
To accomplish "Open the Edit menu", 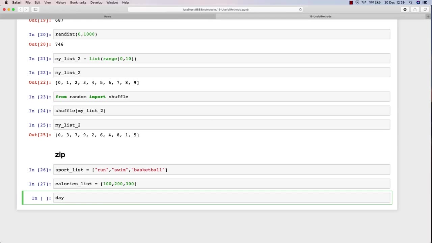I will (37, 2).
